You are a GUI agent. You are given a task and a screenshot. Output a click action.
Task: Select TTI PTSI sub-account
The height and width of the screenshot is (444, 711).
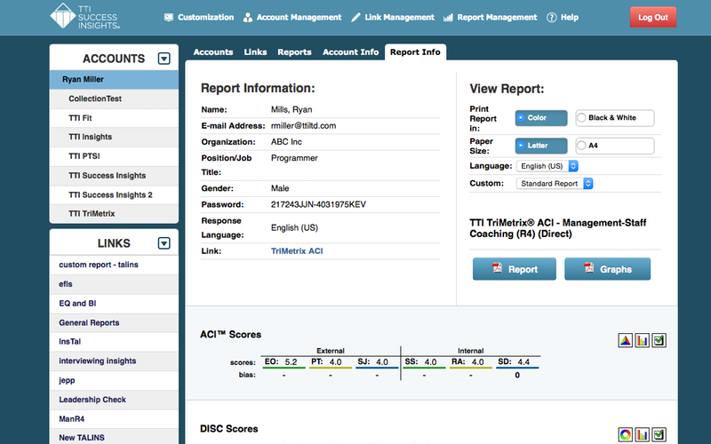tap(114, 156)
